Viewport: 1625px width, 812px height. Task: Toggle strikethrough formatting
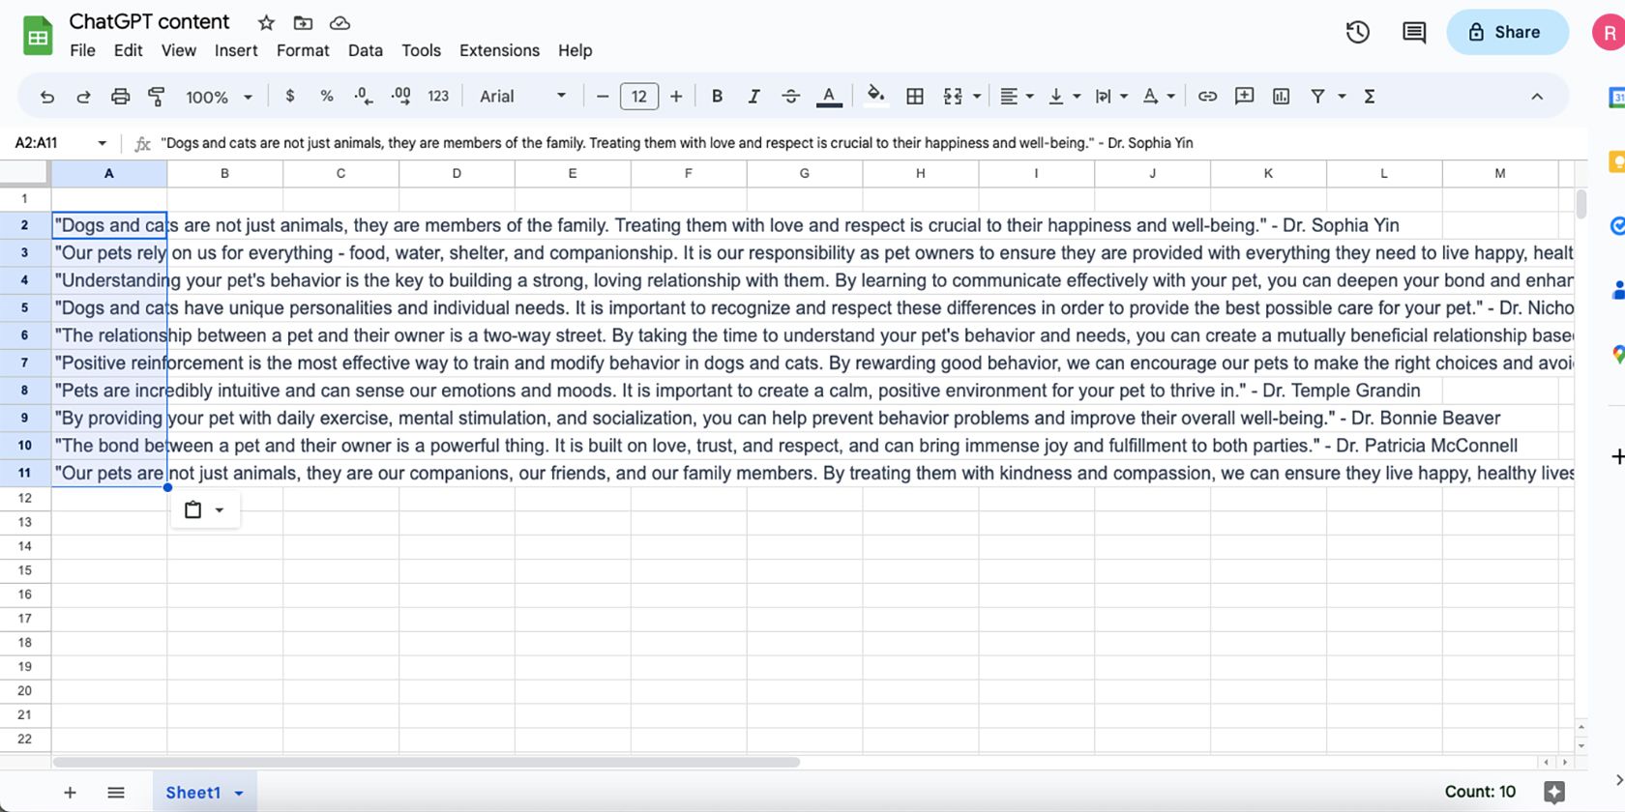click(x=790, y=96)
